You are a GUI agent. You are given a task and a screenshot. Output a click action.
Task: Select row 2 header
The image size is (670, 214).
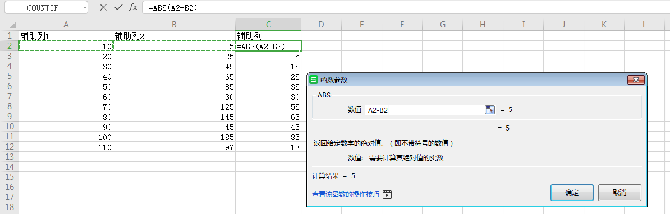[x=10, y=45]
